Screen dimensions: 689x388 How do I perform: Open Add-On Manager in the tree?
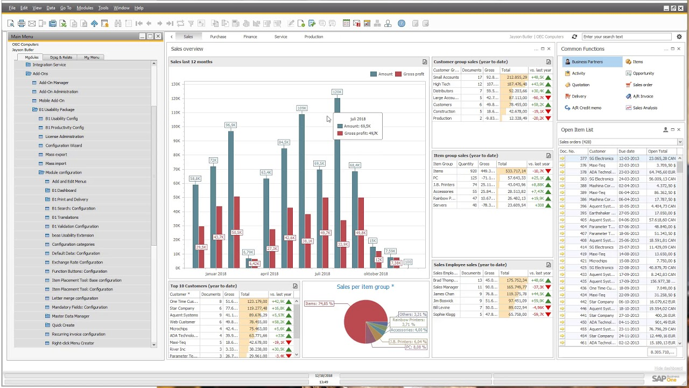coord(53,83)
